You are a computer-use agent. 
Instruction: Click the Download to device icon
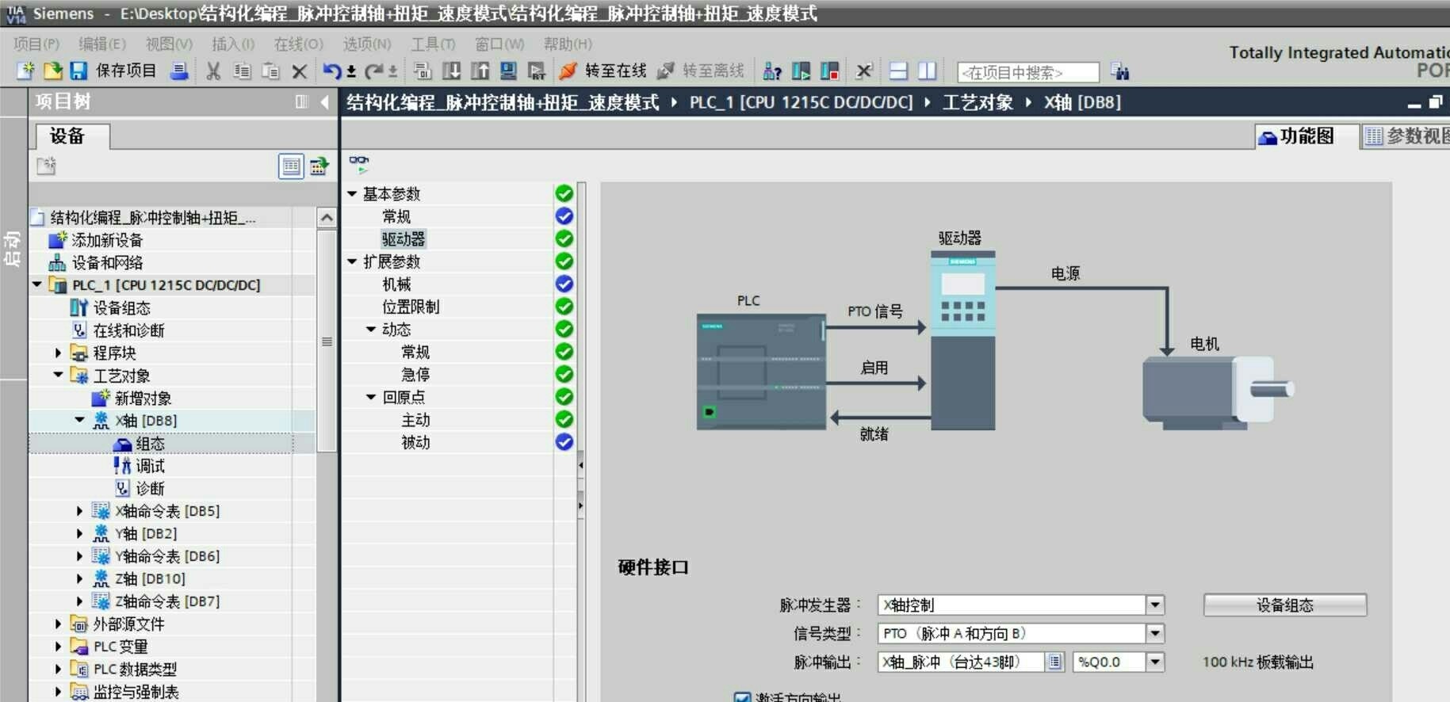coord(451,71)
